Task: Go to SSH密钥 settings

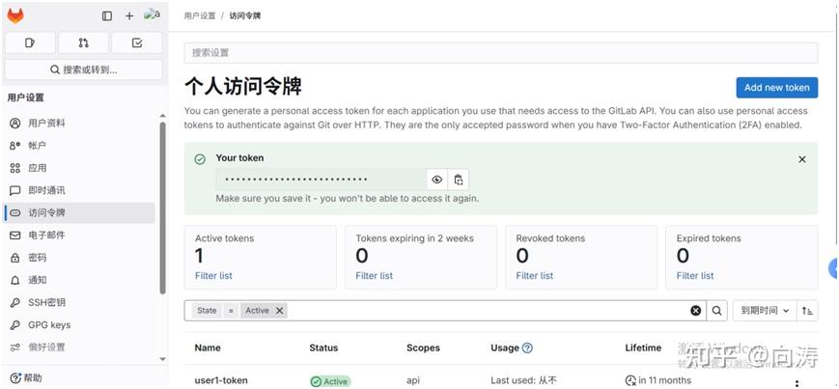Action: [x=79, y=302]
